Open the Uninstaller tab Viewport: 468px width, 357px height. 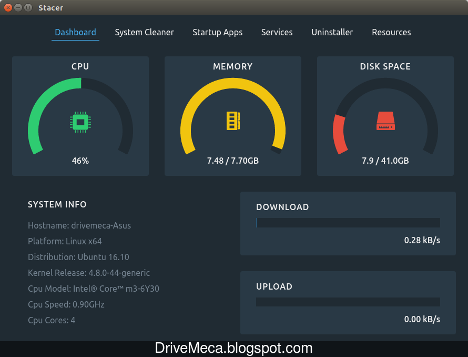click(x=332, y=32)
